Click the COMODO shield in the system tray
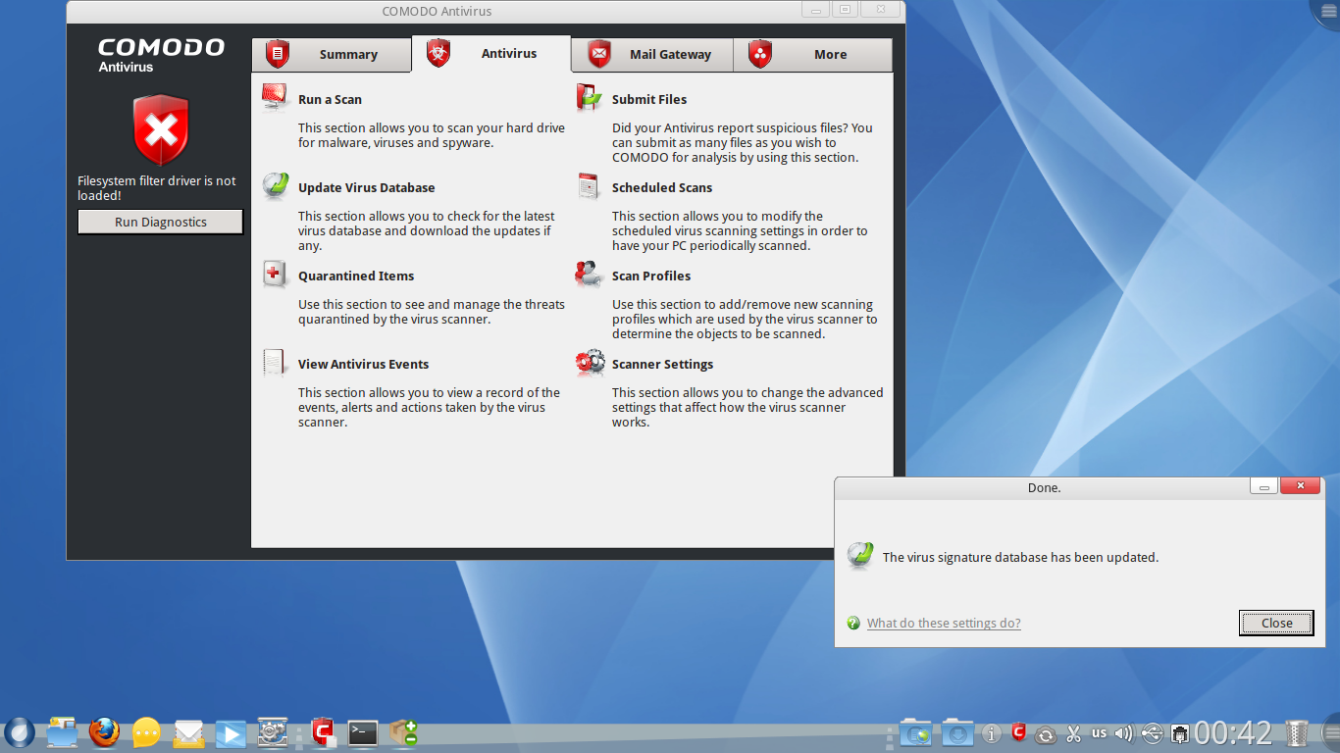Image resolution: width=1340 pixels, height=753 pixels. pos(1019,732)
